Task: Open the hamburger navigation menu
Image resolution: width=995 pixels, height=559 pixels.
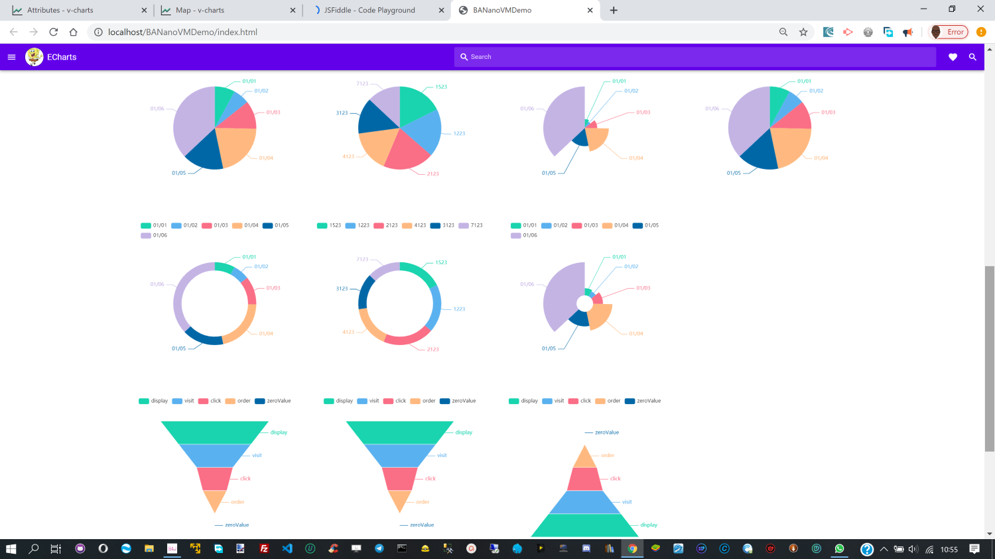Action: 11,57
